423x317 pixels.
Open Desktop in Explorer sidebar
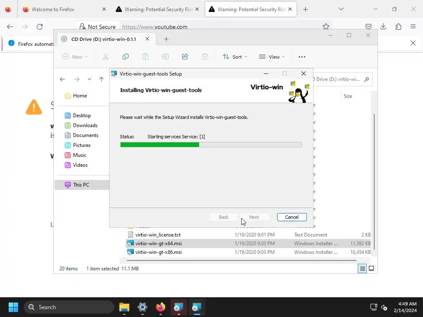pyautogui.click(x=78, y=116)
